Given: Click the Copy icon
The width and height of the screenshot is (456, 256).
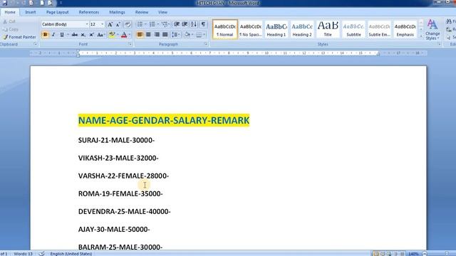Looking at the screenshot, I should [x=5, y=29].
